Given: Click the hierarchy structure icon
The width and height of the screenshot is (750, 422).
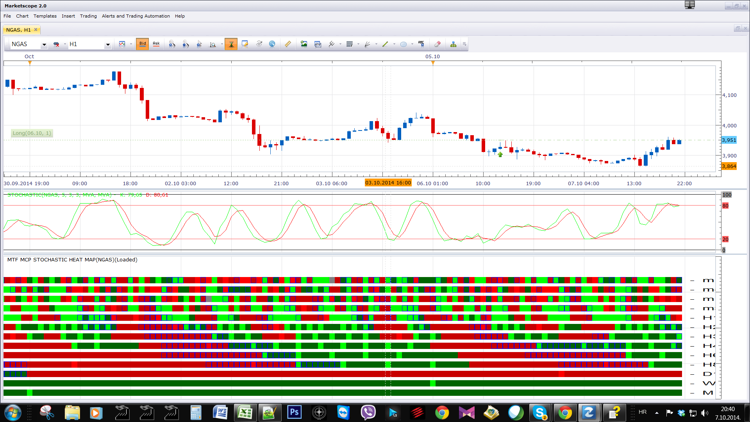Looking at the screenshot, I should 453,44.
